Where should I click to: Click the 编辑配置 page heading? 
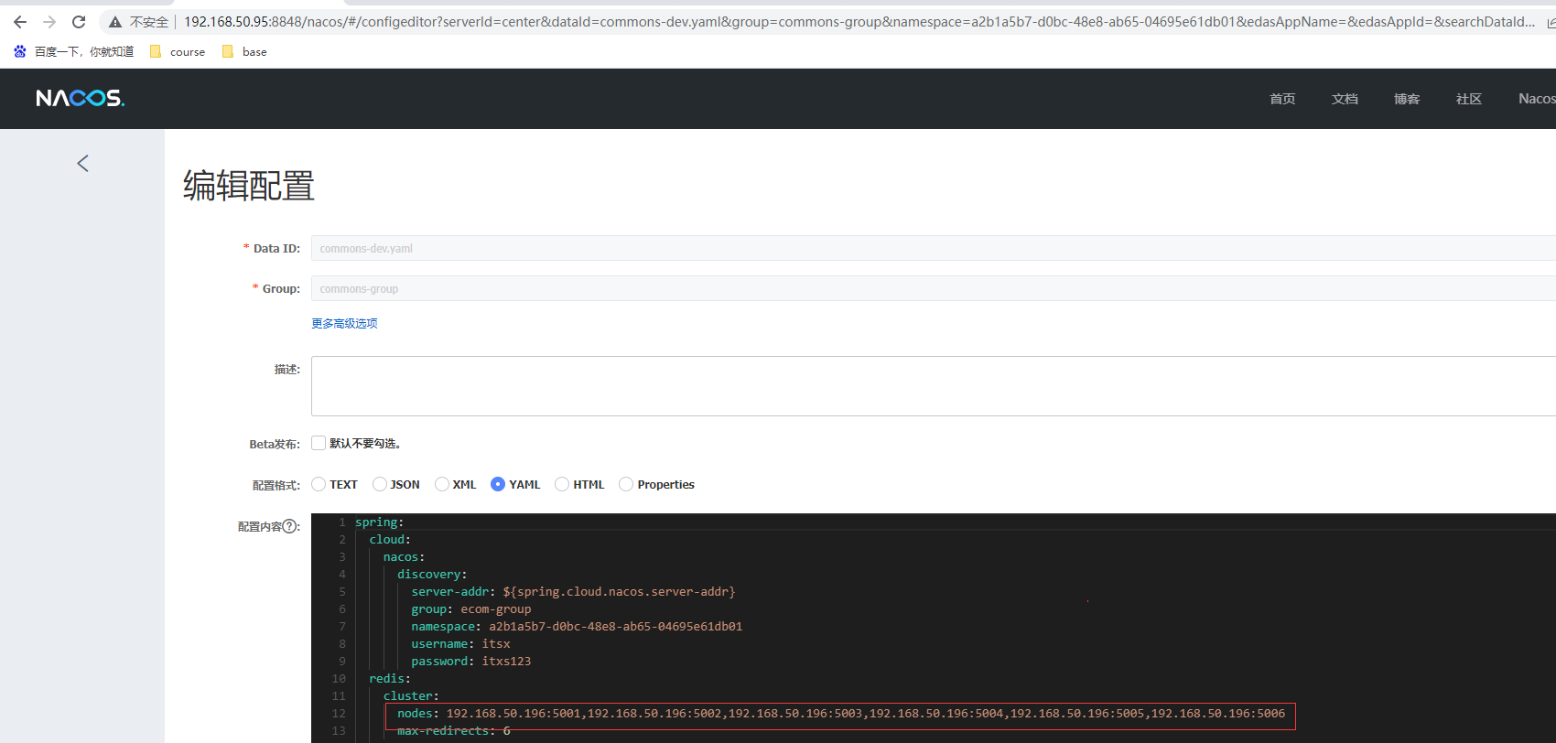249,186
